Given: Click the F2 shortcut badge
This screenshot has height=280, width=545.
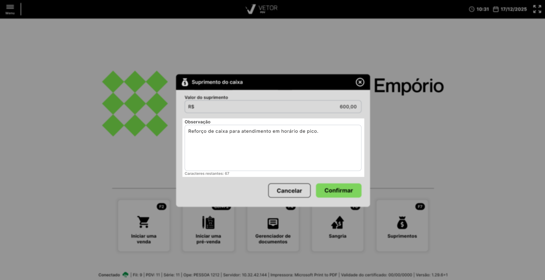Looking at the screenshot, I should (161, 207).
